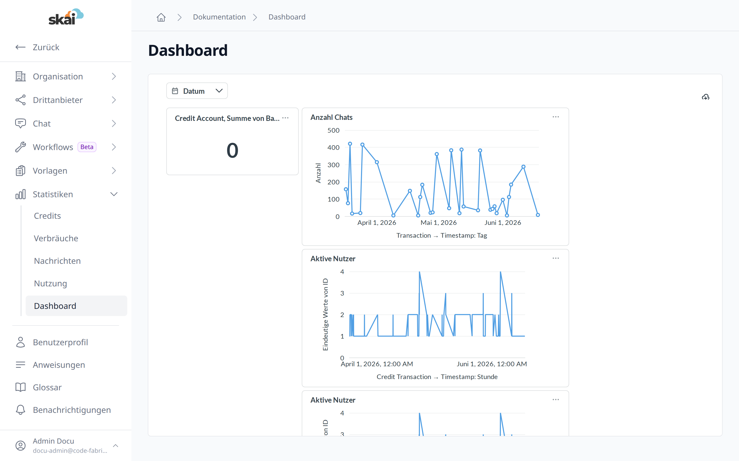Click the Benutzerprofil person icon
The width and height of the screenshot is (739, 461).
pyautogui.click(x=21, y=342)
